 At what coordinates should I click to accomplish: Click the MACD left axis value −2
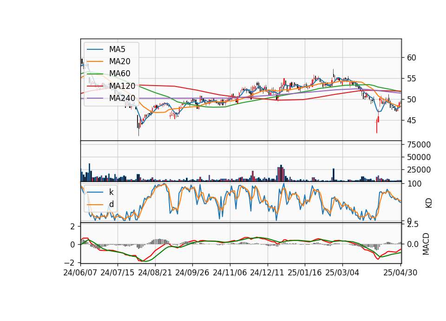point(70,262)
